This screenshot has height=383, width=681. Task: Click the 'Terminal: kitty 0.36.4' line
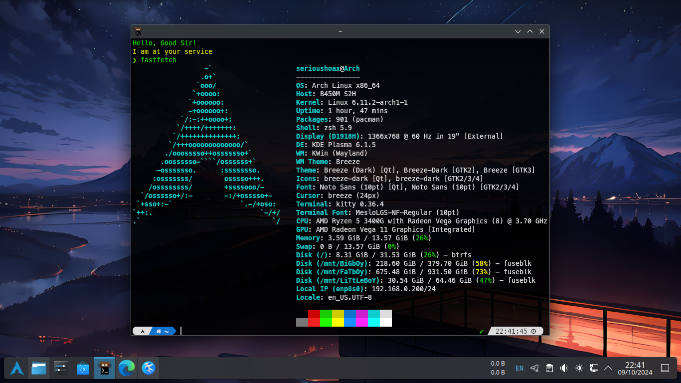pyautogui.click(x=340, y=204)
